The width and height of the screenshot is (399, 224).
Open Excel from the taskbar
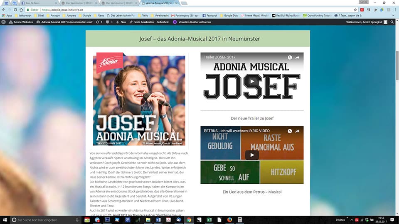pyautogui.click(x=209, y=220)
